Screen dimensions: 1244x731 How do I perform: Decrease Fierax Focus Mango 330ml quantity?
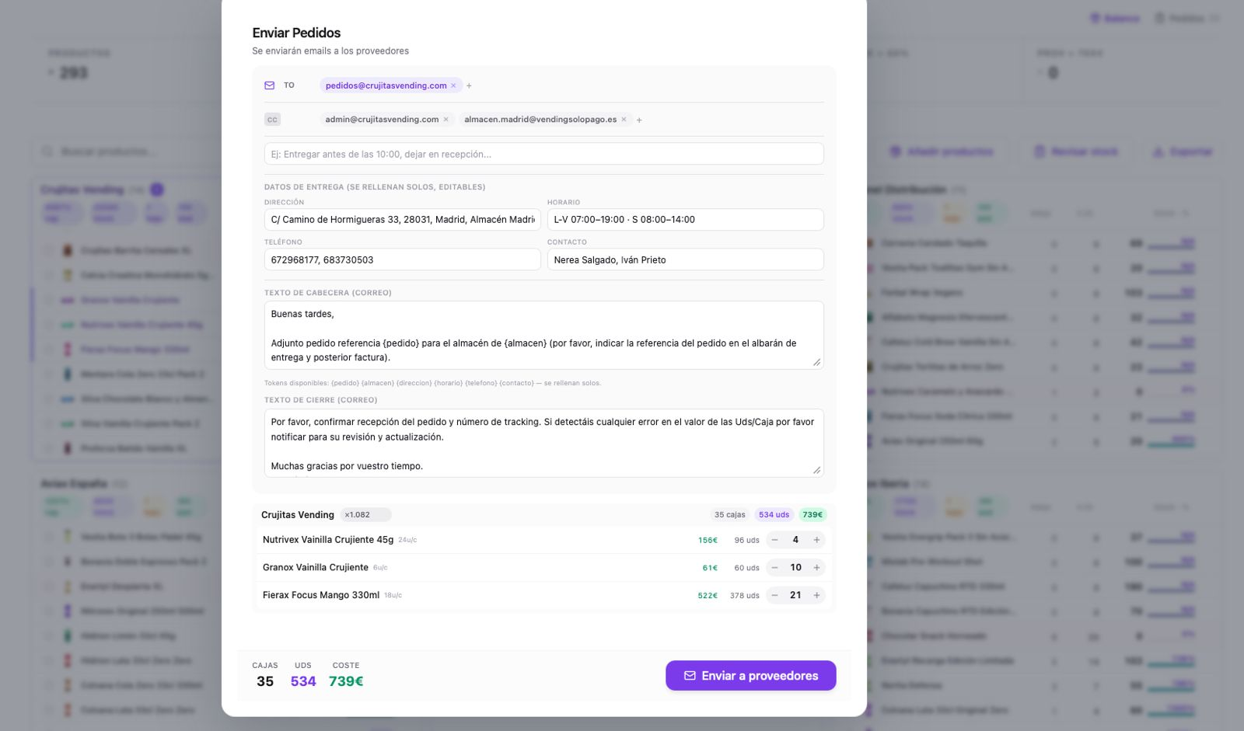(x=774, y=596)
